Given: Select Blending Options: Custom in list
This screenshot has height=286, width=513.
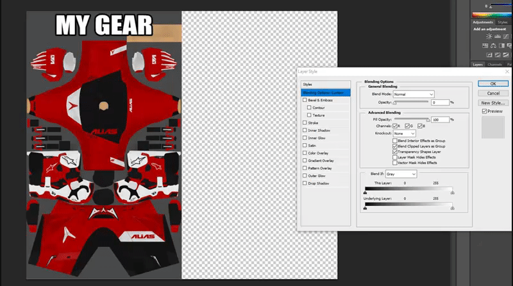Looking at the screenshot, I should click(x=326, y=92).
